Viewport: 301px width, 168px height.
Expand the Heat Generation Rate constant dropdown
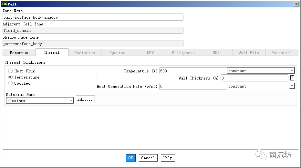pyautogui.click(x=261, y=86)
